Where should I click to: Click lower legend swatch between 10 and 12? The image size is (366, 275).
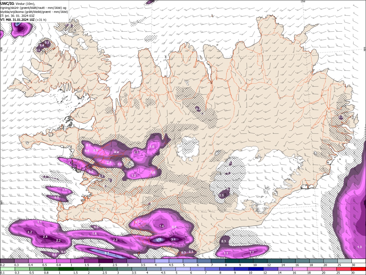(x=256, y=269)
